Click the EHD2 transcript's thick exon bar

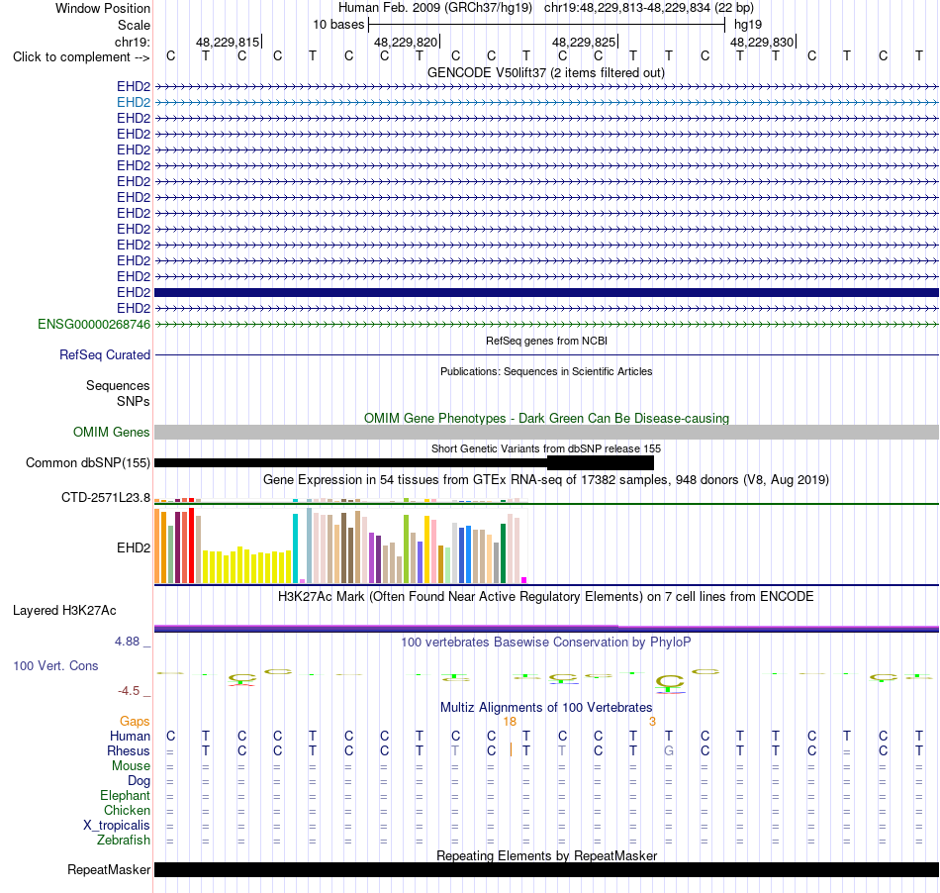pos(546,293)
